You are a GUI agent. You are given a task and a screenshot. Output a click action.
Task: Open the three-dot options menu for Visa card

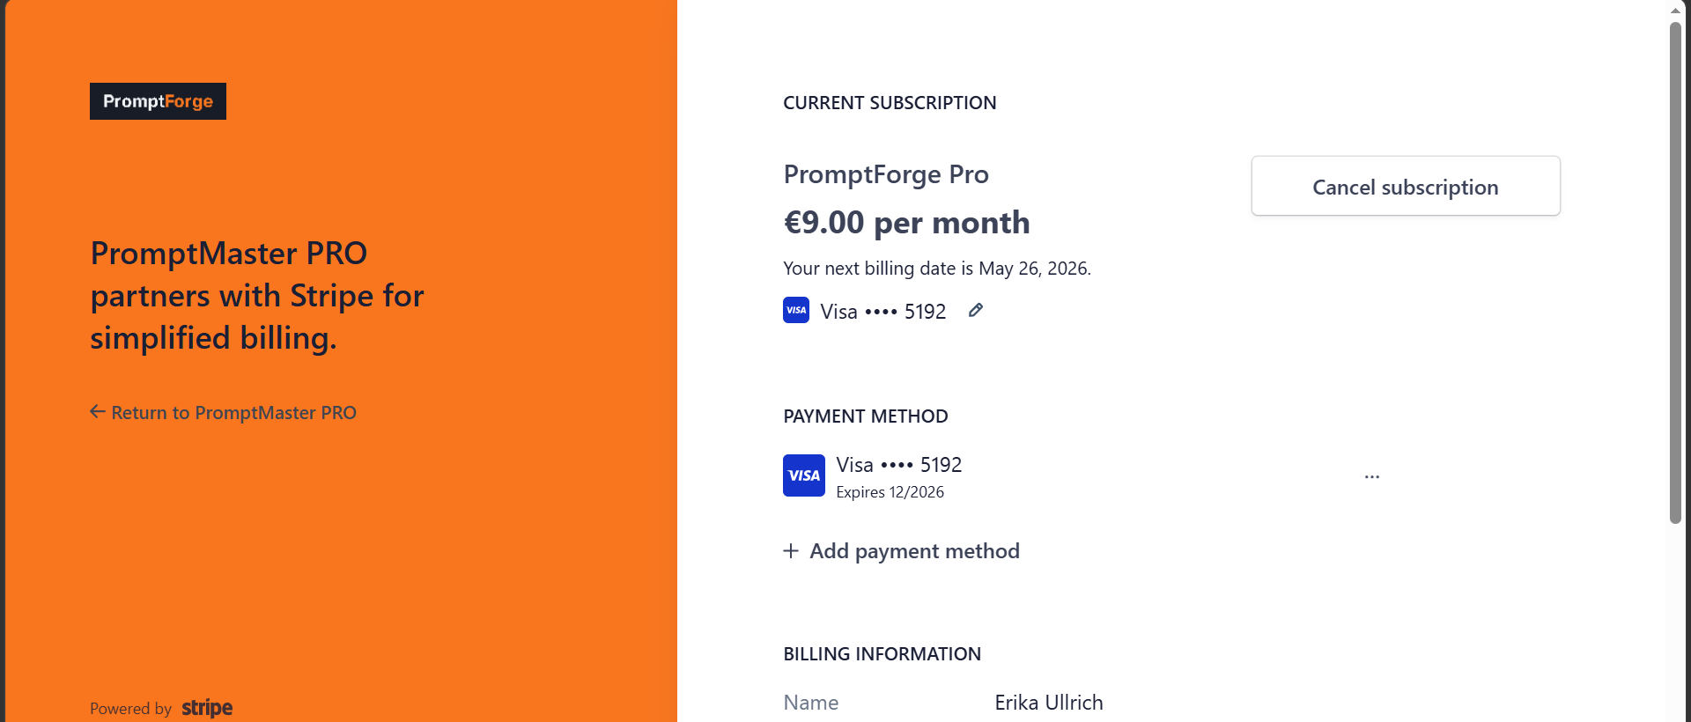point(1372,476)
